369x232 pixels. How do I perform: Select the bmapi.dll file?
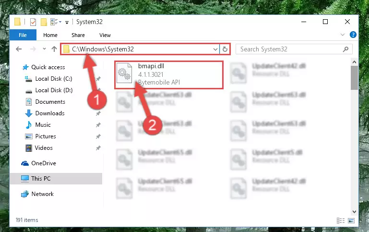[x=169, y=74]
